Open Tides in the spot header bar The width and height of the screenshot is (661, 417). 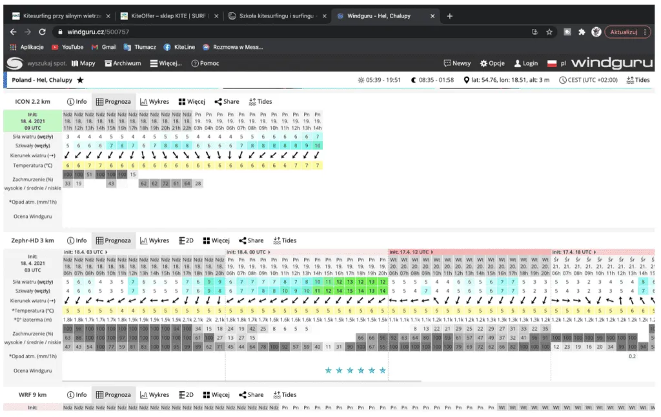coord(638,80)
